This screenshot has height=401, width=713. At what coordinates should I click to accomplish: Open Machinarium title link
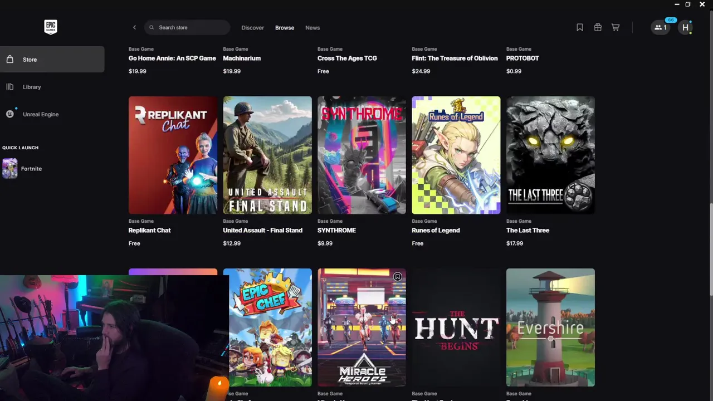[x=242, y=58]
